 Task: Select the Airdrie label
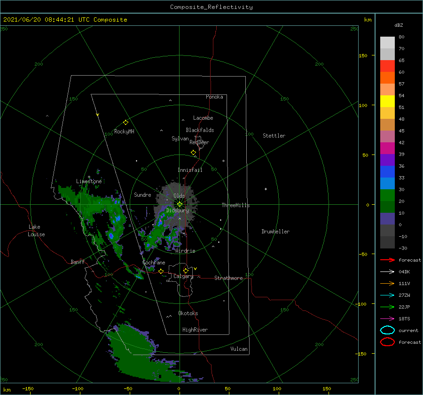click(185, 251)
